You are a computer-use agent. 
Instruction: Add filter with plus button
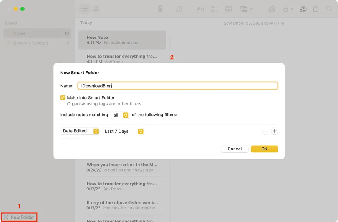(x=274, y=131)
